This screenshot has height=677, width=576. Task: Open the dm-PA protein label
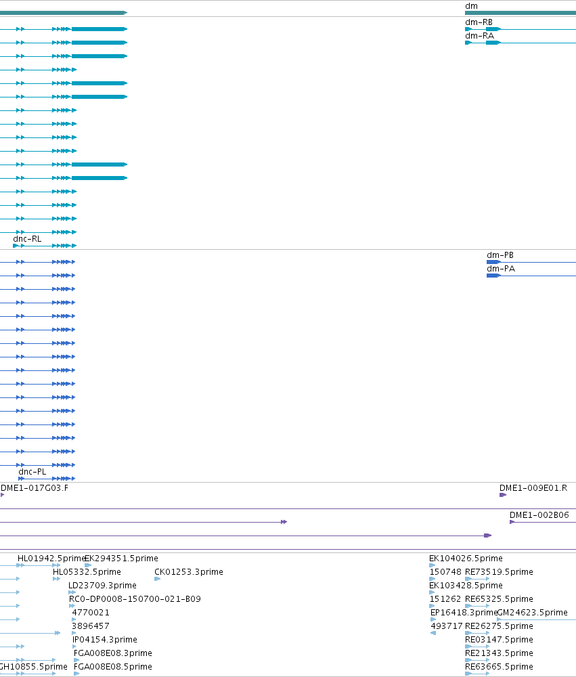pyautogui.click(x=501, y=269)
